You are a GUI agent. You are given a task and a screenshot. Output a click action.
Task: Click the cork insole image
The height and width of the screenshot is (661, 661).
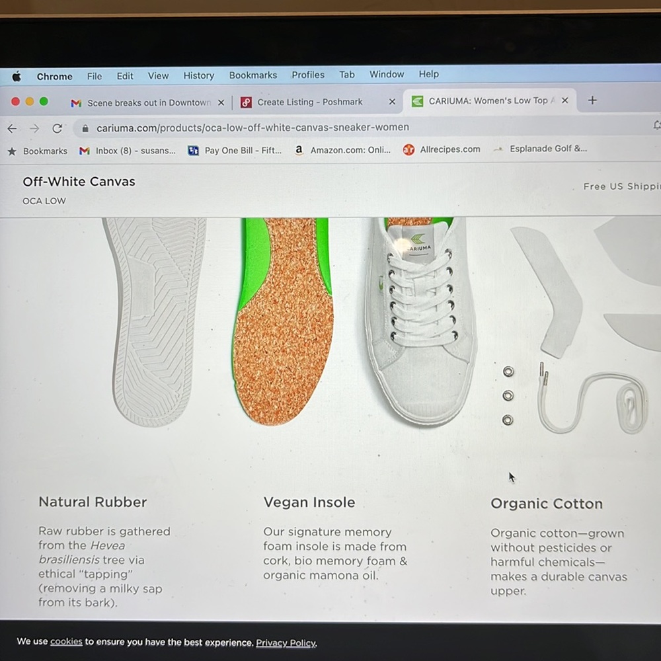coord(284,321)
